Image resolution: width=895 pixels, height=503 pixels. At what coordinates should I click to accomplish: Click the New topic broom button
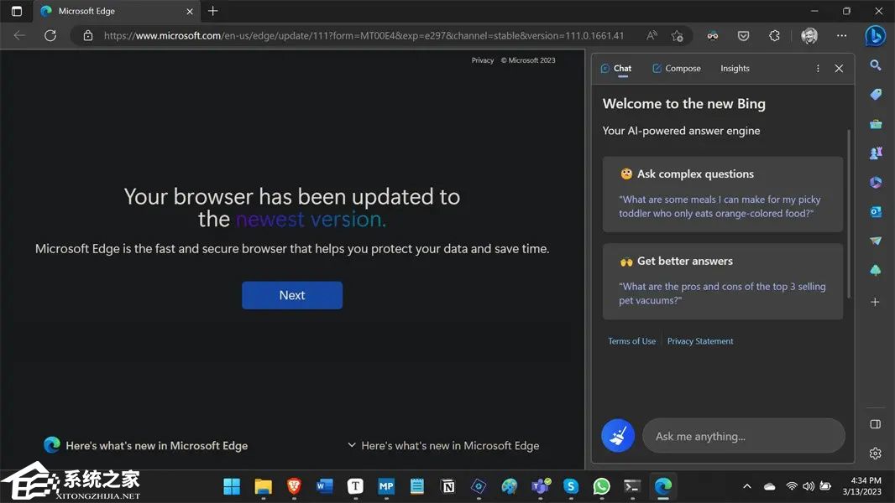pyautogui.click(x=618, y=436)
